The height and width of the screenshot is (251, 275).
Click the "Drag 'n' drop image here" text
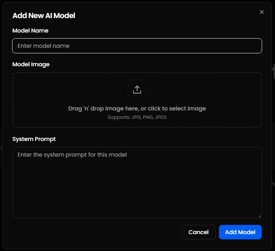pyautogui.click(x=137, y=108)
